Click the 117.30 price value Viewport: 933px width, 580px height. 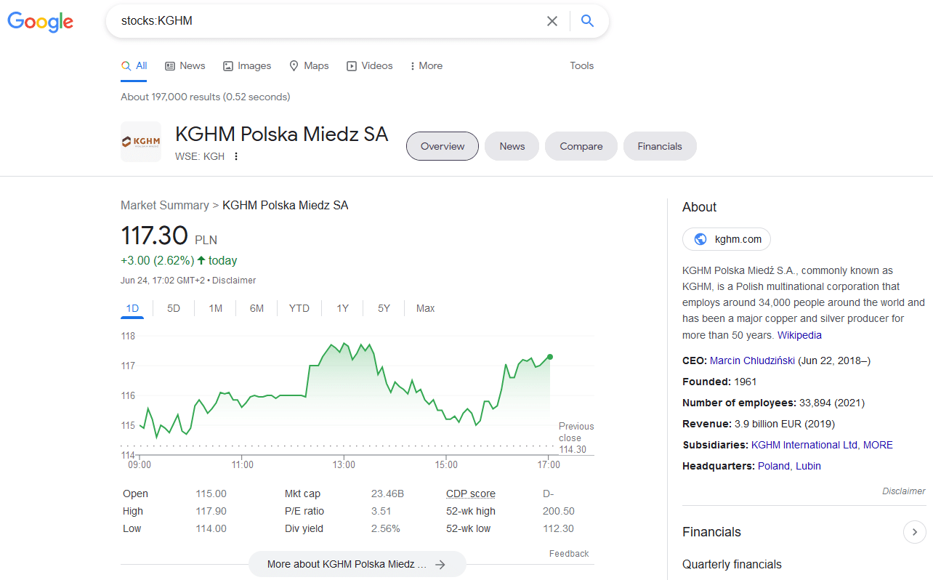(154, 235)
